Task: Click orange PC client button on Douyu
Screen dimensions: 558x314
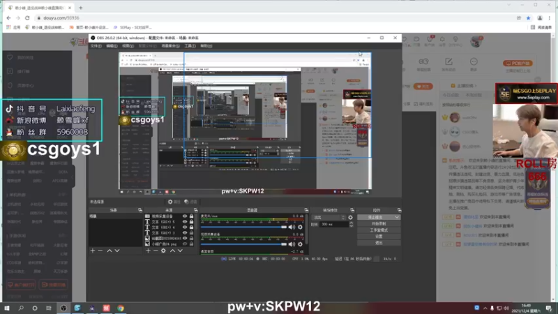Action: coord(518,63)
